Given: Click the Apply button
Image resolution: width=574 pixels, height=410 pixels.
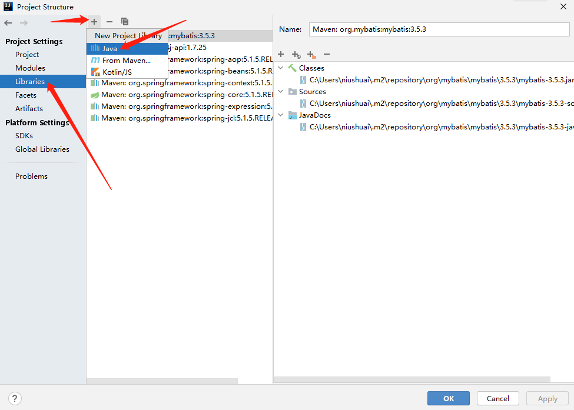Looking at the screenshot, I should pos(548,398).
